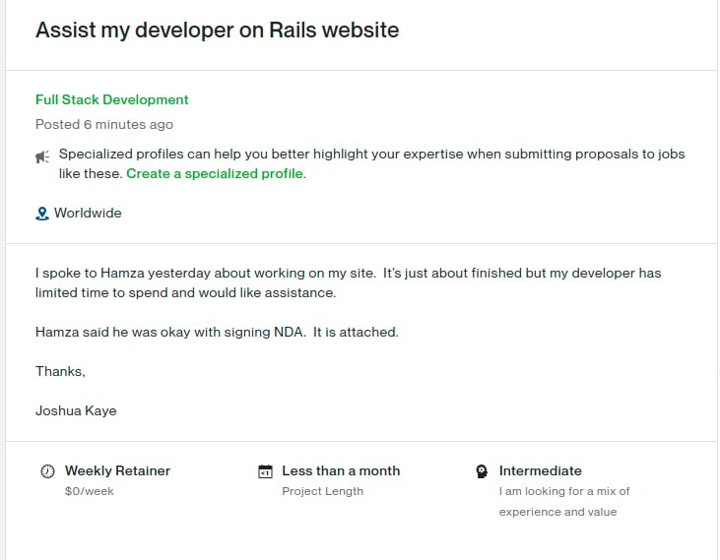The width and height of the screenshot is (720, 560).
Task: Click the Weekly Retainer label
Action: pyautogui.click(x=117, y=470)
